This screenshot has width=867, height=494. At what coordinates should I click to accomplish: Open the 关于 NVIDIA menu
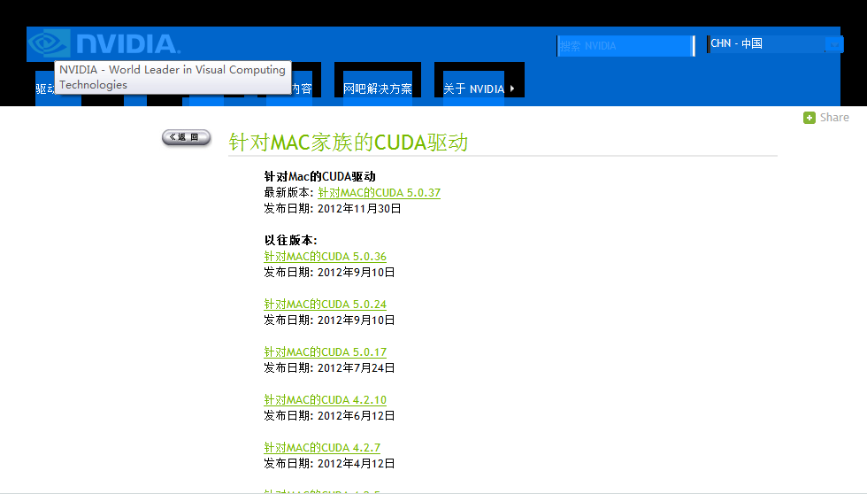[x=474, y=89]
